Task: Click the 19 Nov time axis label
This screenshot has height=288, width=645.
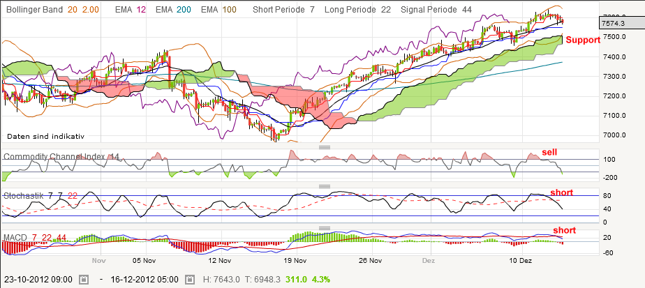Action: point(296,261)
